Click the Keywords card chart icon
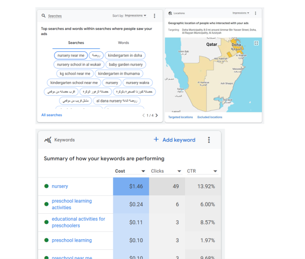Screen dimensions: 305x259 [x=48, y=140]
